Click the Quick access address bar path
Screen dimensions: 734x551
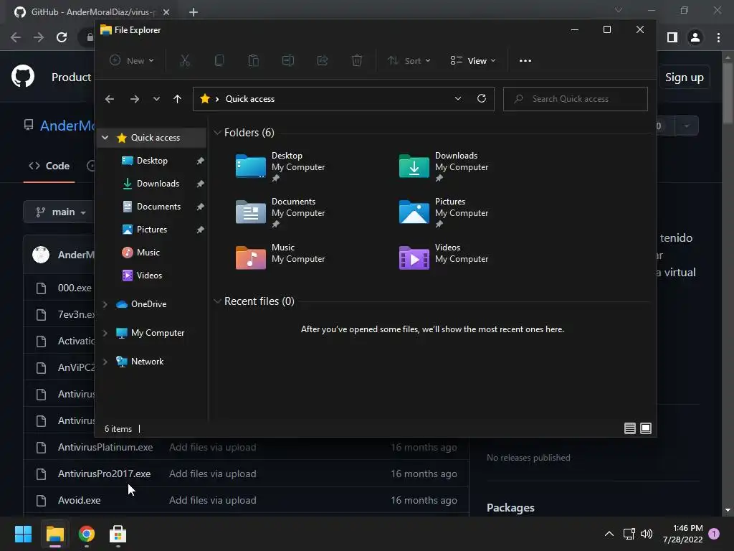point(249,99)
